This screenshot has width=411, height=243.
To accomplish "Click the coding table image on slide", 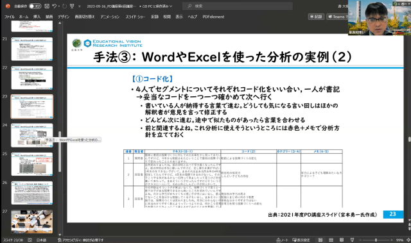I will coord(232,179).
